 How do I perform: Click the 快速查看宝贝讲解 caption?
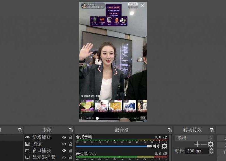(90, 96)
